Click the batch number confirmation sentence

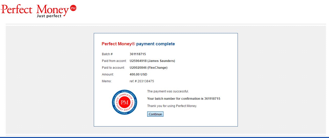point(184,99)
